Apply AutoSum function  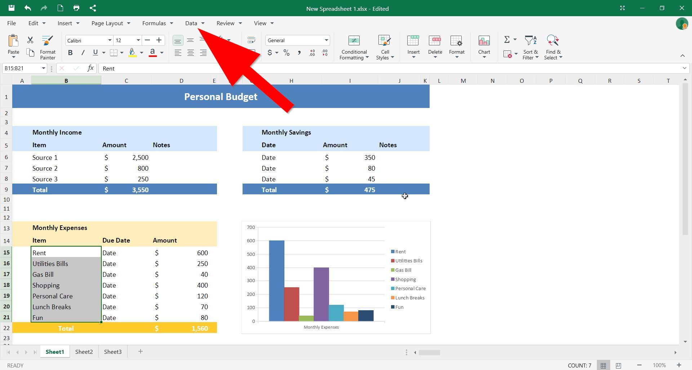point(507,40)
